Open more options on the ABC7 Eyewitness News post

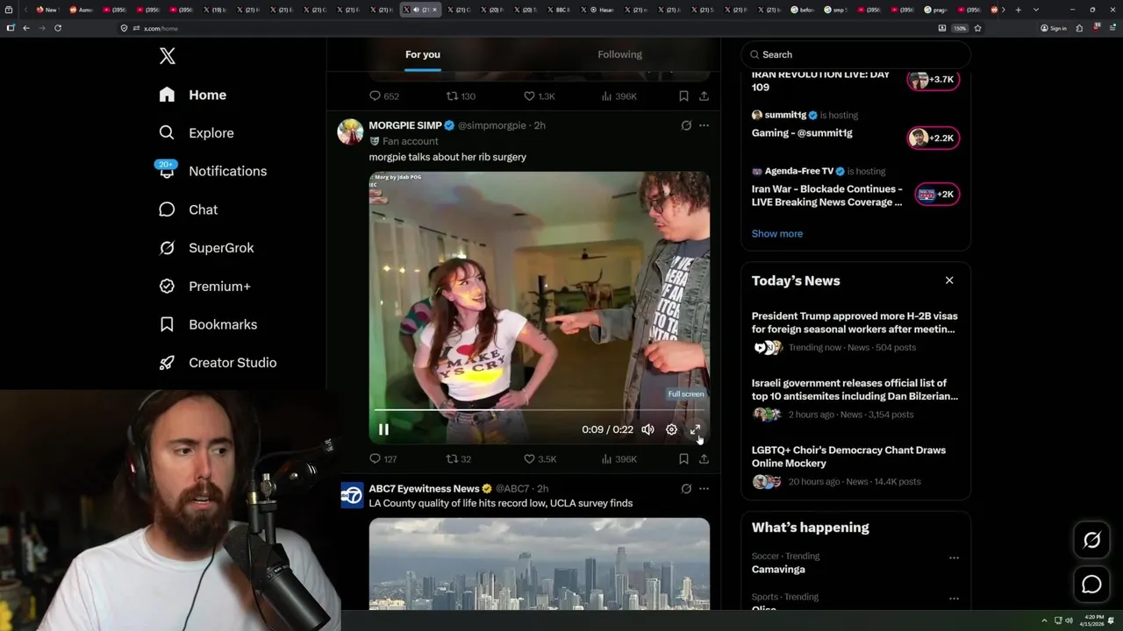pos(704,488)
